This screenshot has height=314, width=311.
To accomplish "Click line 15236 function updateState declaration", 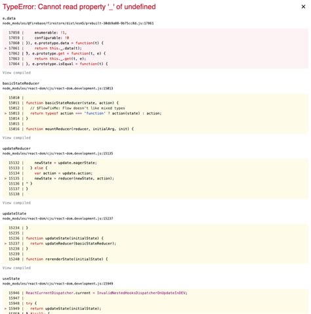I will coord(64,238).
